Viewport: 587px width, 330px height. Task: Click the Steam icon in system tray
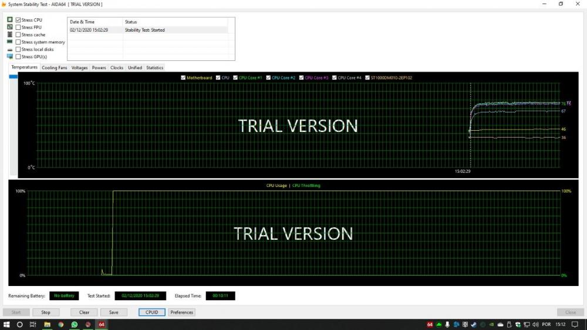pos(473,324)
